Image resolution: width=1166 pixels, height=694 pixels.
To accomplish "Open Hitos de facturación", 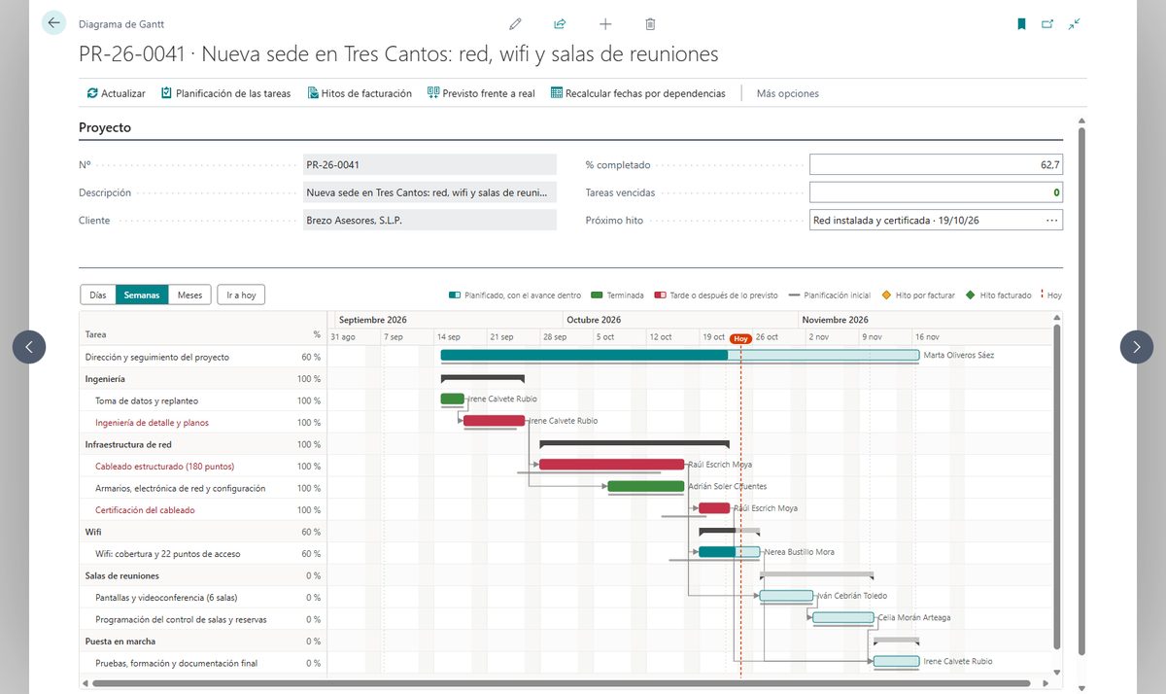I will click(x=360, y=93).
